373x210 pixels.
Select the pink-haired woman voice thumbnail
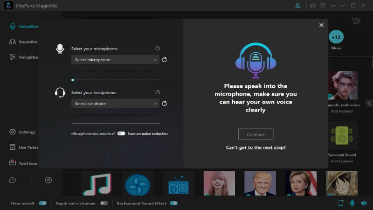point(219,183)
